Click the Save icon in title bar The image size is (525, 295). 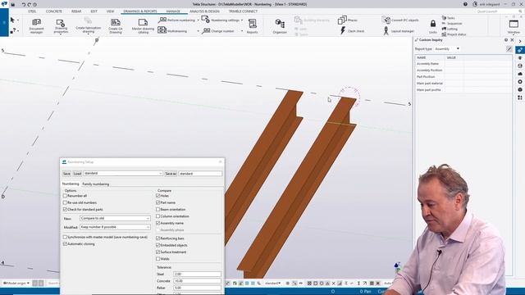(13, 4)
